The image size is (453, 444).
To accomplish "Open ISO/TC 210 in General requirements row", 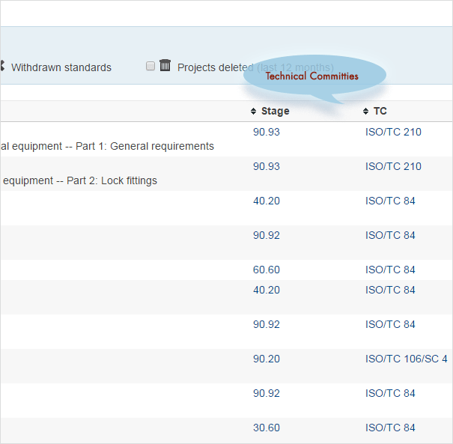I will tap(393, 132).
